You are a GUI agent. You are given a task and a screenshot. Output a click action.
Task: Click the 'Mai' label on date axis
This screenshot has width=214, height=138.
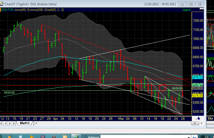(x=121, y=119)
